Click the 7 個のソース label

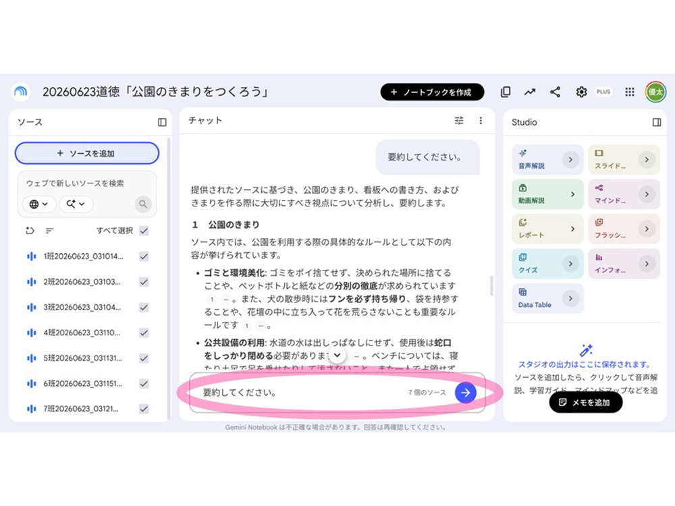[427, 393]
